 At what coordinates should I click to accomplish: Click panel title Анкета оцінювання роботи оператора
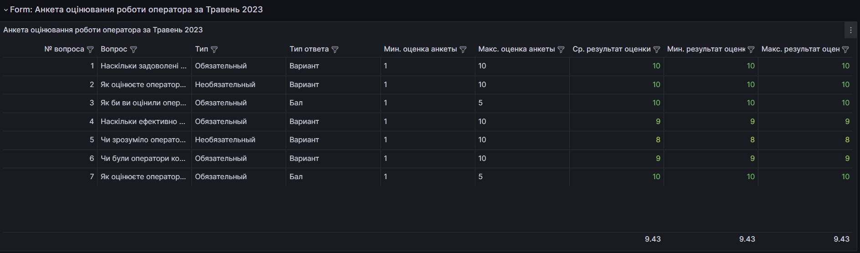pos(103,30)
